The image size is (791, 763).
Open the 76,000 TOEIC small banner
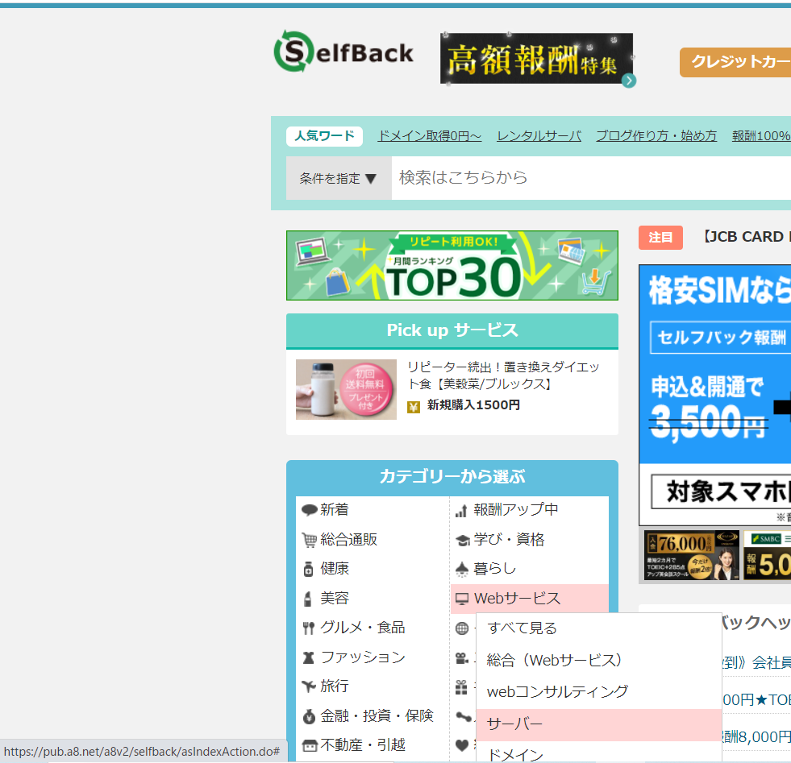(692, 555)
